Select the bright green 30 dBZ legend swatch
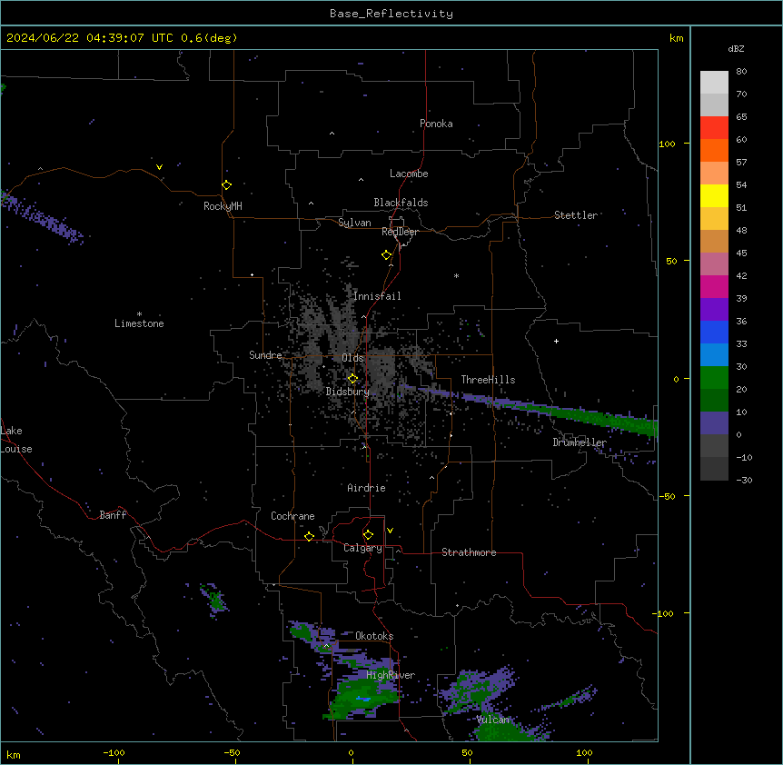 [714, 378]
